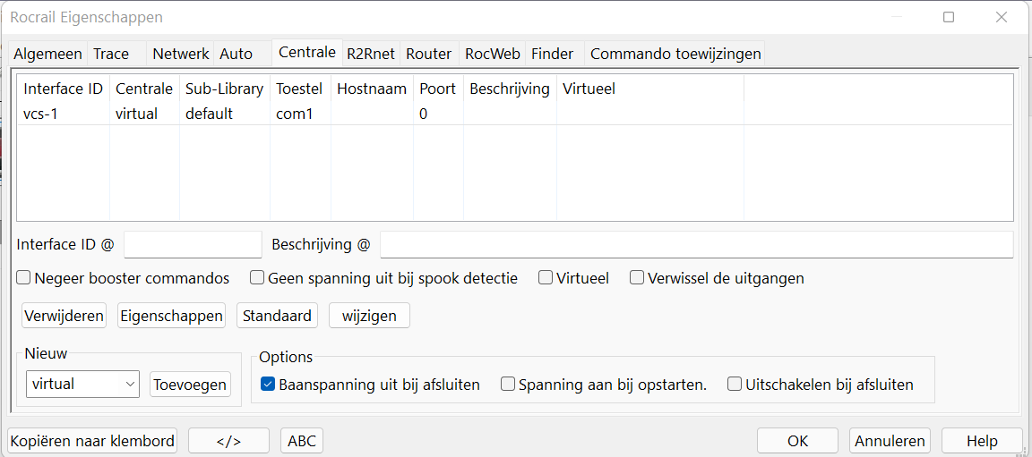1032x457 pixels.
Task: Click the ABC button
Action: [x=302, y=441]
